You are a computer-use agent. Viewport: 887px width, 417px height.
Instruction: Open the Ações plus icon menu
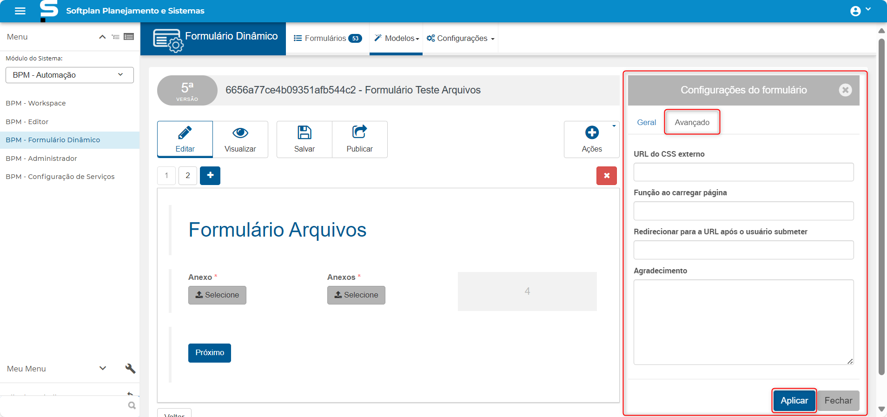(591, 133)
